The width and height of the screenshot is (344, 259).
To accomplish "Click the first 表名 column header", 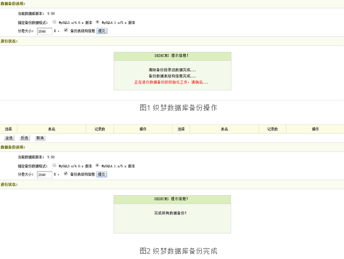I will [51, 129].
